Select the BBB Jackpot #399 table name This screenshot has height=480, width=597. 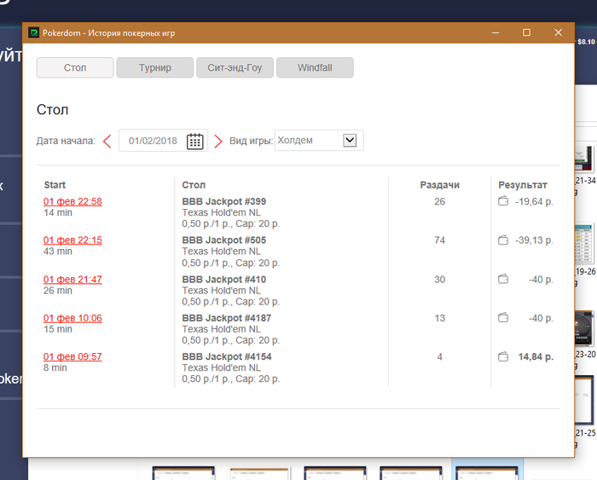pyautogui.click(x=223, y=201)
